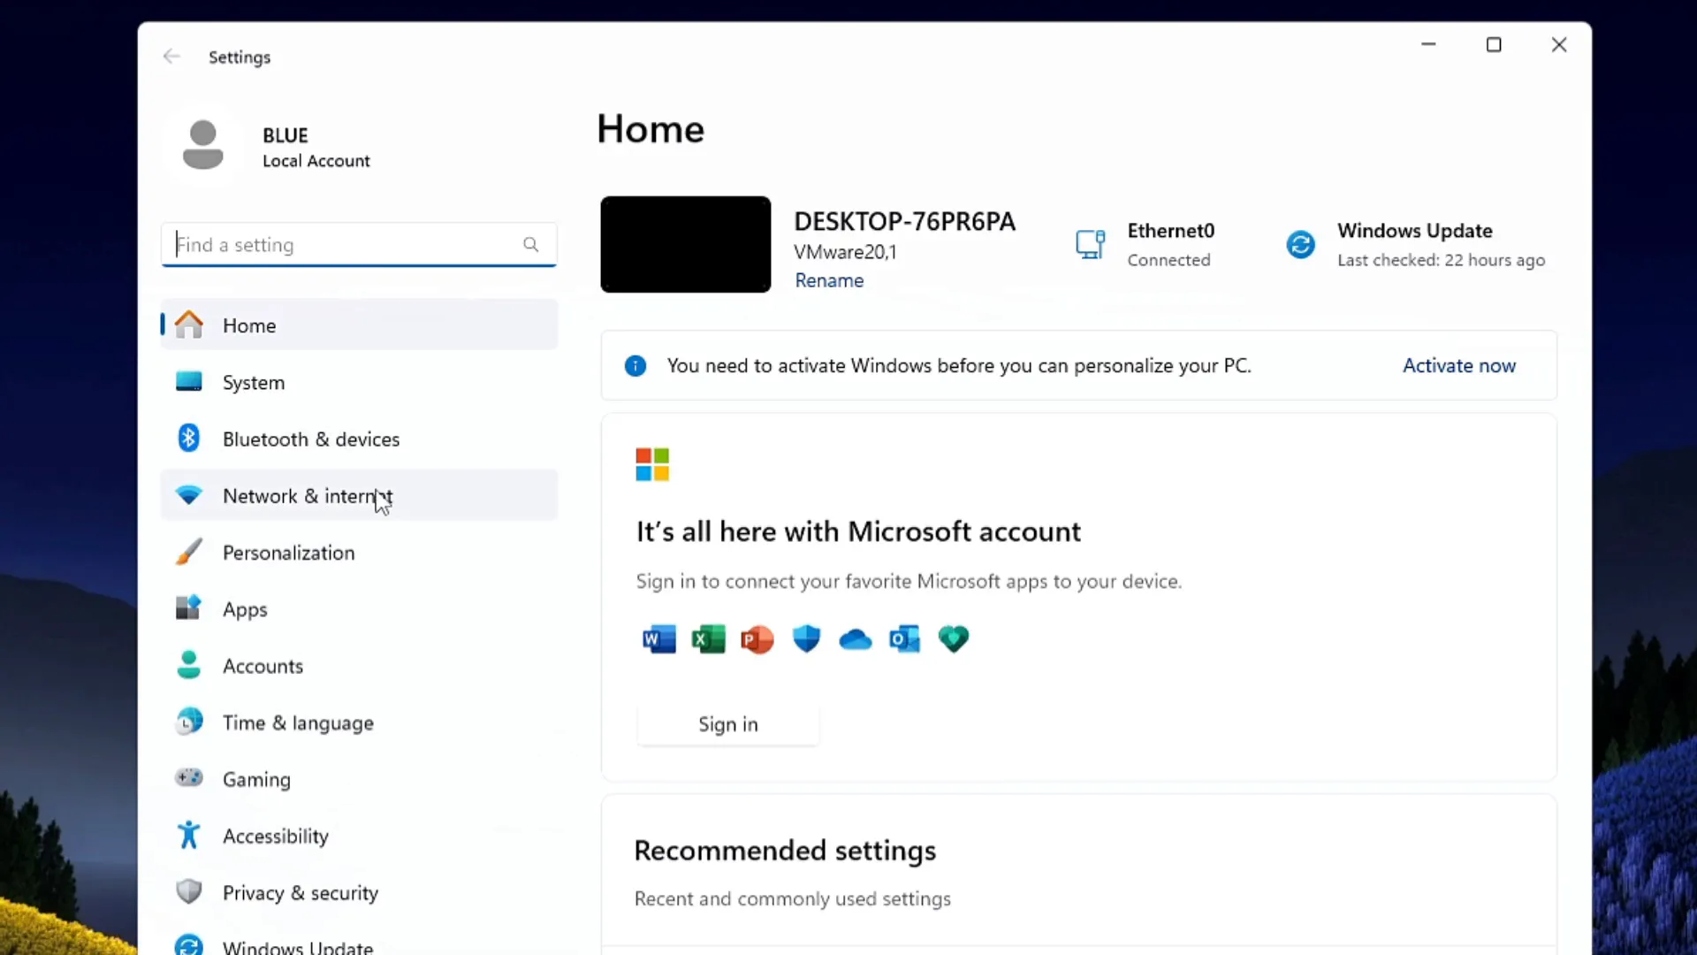Image resolution: width=1697 pixels, height=955 pixels.
Task: Open the System settings category
Action: click(359, 382)
